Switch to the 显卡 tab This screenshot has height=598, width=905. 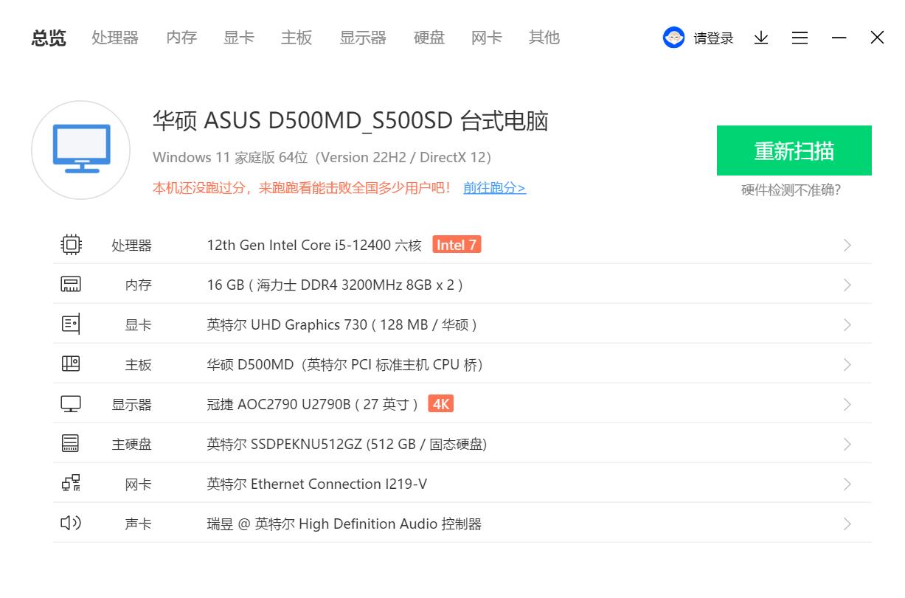[x=238, y=38]
